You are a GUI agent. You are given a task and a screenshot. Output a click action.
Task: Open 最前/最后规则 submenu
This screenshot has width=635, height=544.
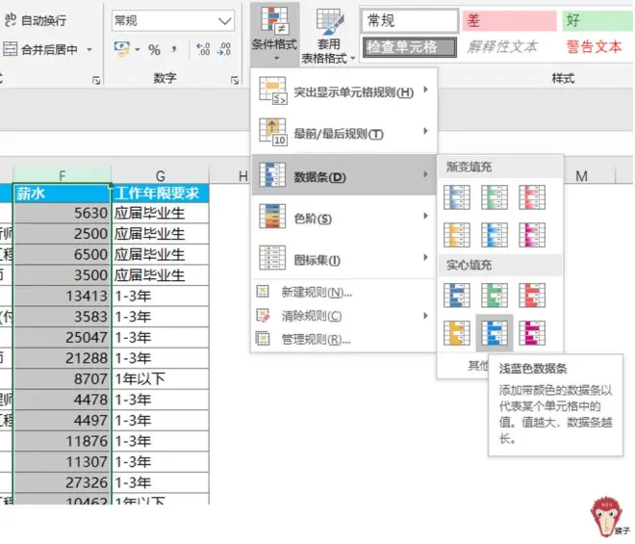[x=344, y=133]
